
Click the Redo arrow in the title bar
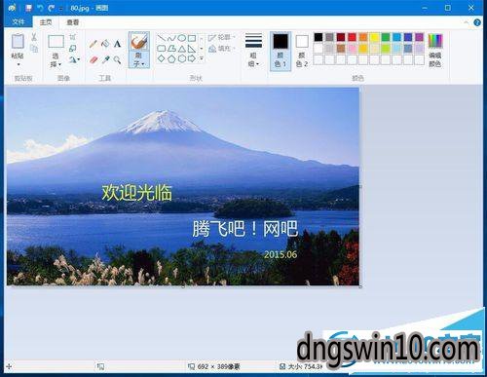click(51, 8)
